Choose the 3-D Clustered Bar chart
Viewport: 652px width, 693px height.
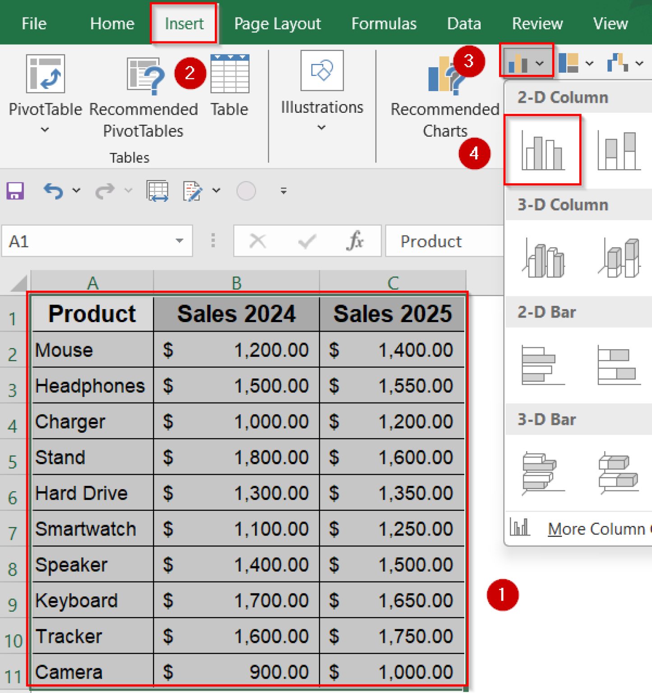click(x=540, y=474)
